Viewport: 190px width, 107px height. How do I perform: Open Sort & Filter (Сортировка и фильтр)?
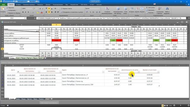160,11
